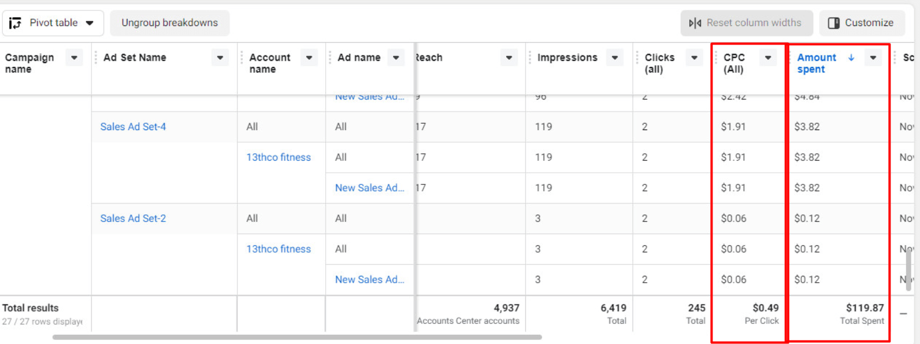Open the Sales Ad Set-2 link
Screen dimensions: 920x344
coord(133,219)
